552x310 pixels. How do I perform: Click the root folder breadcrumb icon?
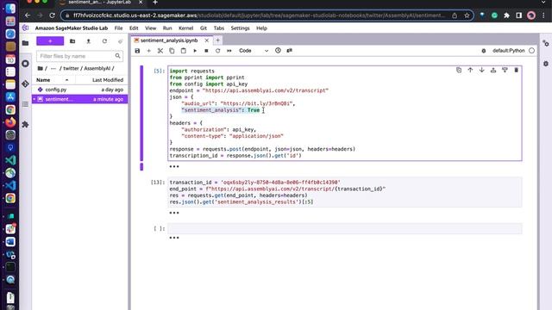click(41, 68)
